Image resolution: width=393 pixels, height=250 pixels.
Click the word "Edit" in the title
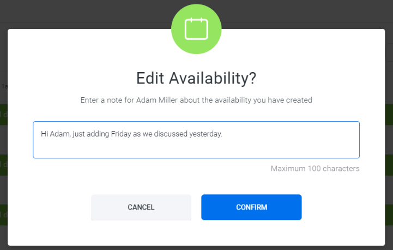click(x=150, y=78)
